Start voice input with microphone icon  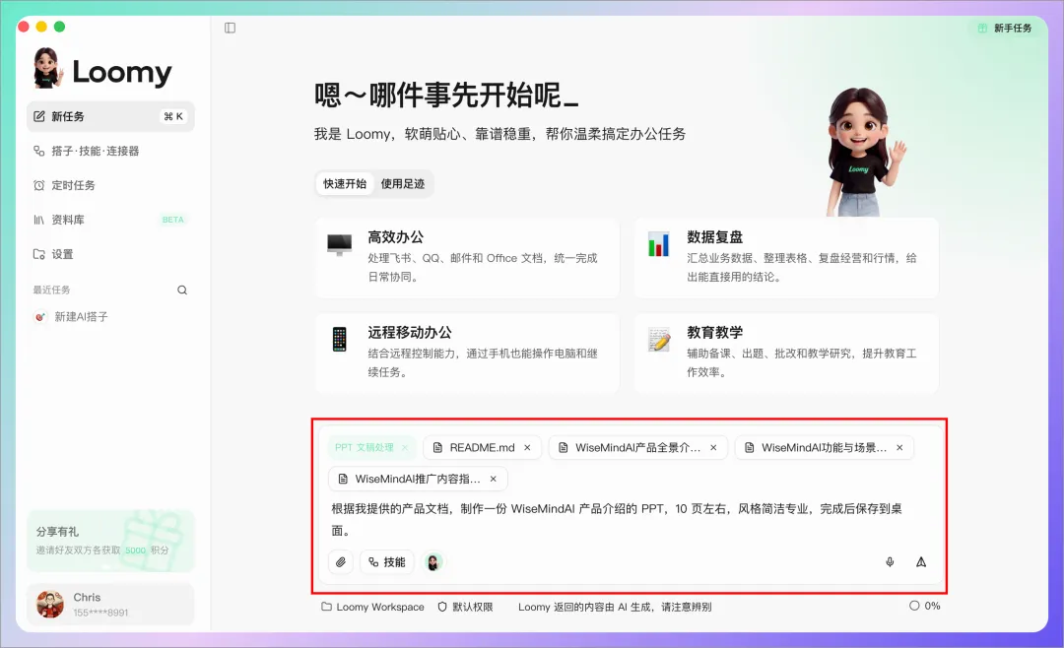(x=890, y=561)
